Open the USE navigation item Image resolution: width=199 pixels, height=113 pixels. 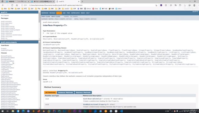(x=64, y=13)
